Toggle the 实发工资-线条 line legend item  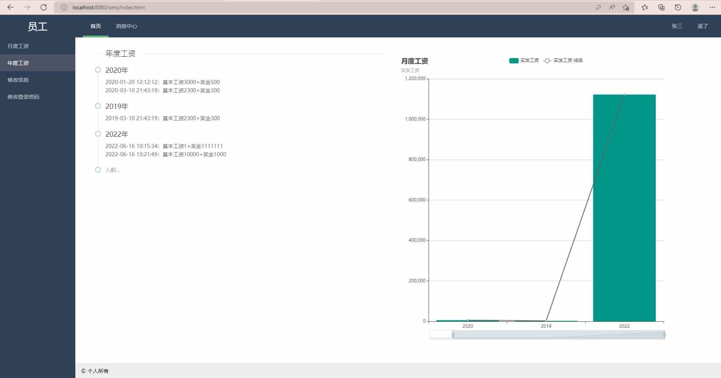tap(563, 61)
